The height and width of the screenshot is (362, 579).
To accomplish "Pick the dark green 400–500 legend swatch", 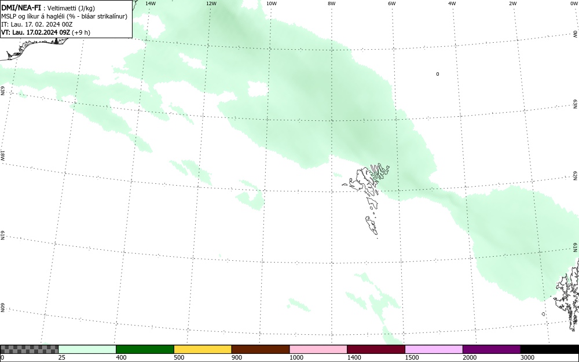I will 145,349.
